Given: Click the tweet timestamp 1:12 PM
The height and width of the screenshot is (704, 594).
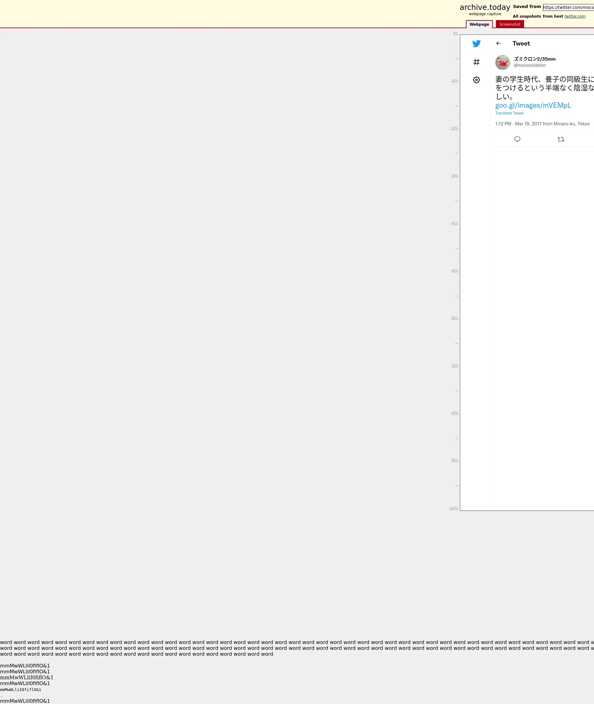Looking at the screenshot, I should [x=503, y=123].
